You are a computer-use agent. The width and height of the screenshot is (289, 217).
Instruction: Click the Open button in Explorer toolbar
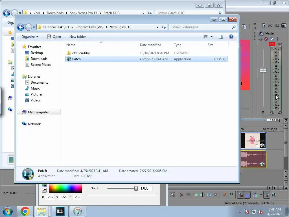54,37
